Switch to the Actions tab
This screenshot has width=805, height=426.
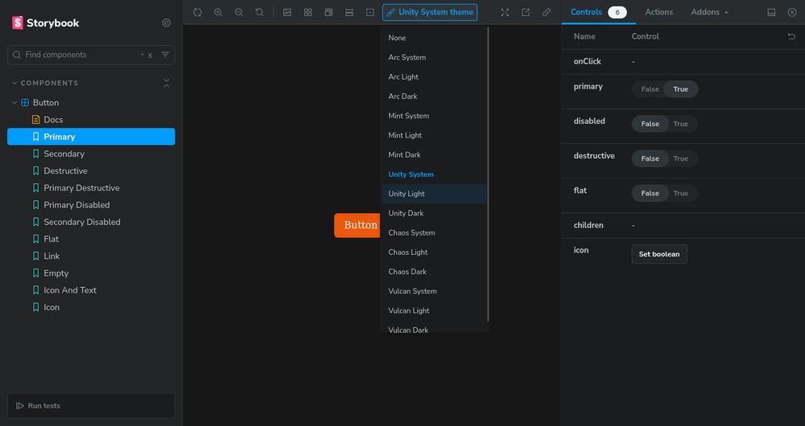click(658, 12)
